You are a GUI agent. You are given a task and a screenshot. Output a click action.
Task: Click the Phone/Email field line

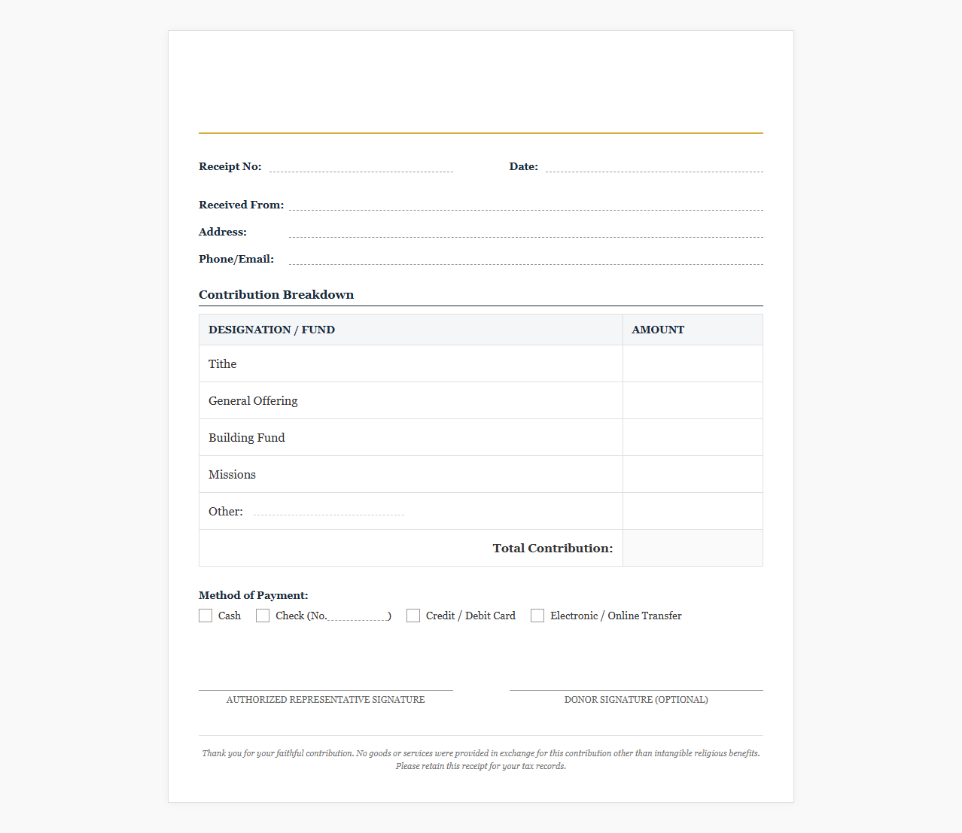(526, 259)
